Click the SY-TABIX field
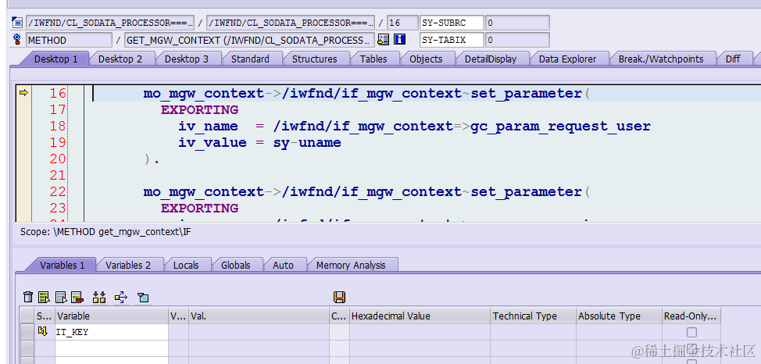 click(452, 40)
